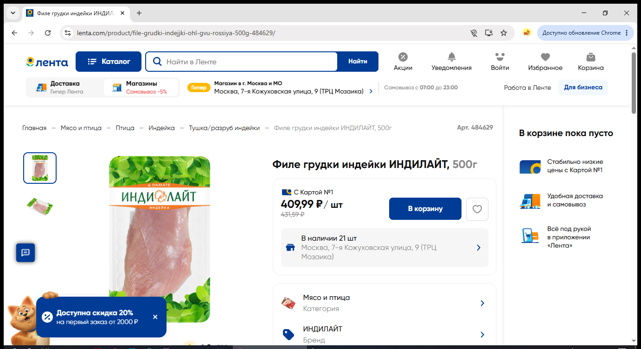641x349 pixels.
Task: Add product with В корзину button
Action: point(425,209)
